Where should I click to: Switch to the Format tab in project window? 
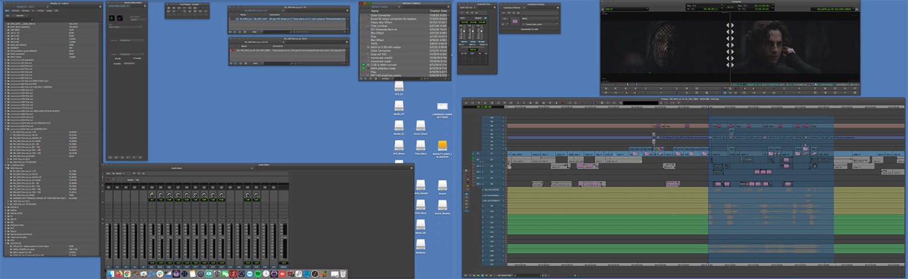[x=41, y=11]
